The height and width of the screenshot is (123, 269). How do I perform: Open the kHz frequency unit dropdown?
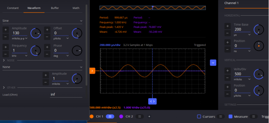19,56
